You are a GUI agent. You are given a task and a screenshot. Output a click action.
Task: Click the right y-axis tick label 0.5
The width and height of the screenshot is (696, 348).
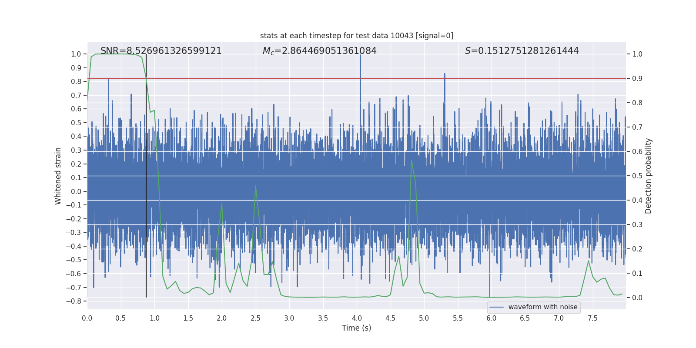[637, 176]
